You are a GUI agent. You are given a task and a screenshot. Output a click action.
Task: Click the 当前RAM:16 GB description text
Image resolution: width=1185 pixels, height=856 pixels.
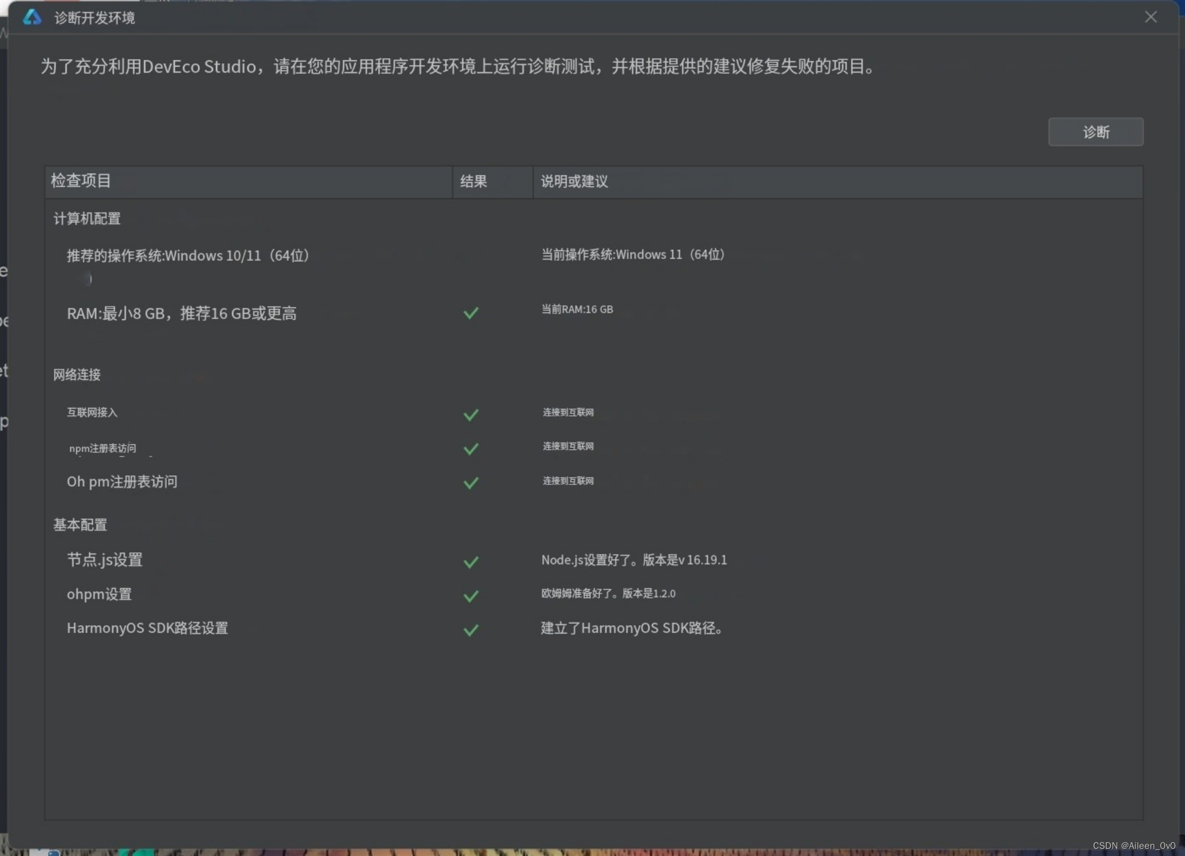pos(577,310)
